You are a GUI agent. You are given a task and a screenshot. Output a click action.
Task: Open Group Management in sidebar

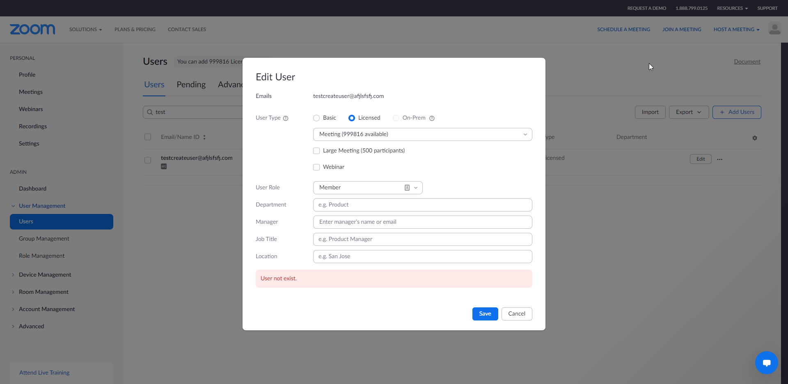tap(44, 239)
